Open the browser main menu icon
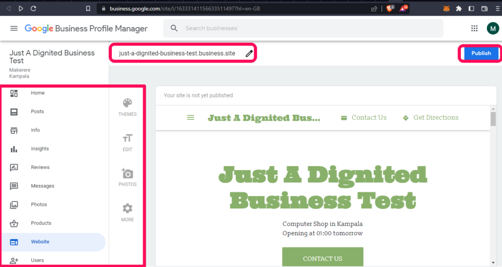This screenshot has height=267, width=502. click(497, 9)
